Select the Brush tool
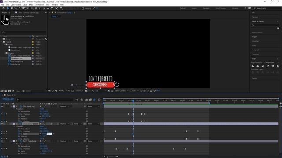Image resolution: width=282 pixels, height=158 pixels. [44, 8]
